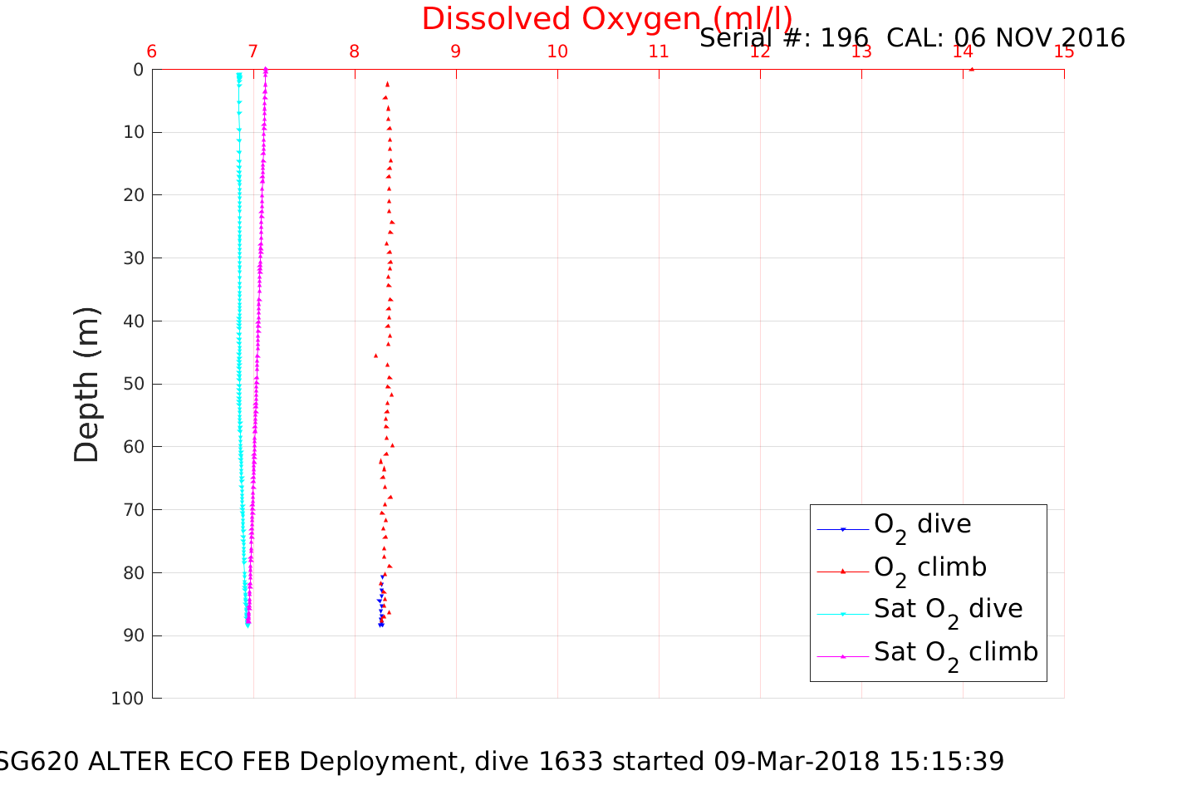Viewport: 1177px width, 785px height.
Task: Click the x-axis tick label 15
Action: click(1064, 52)
